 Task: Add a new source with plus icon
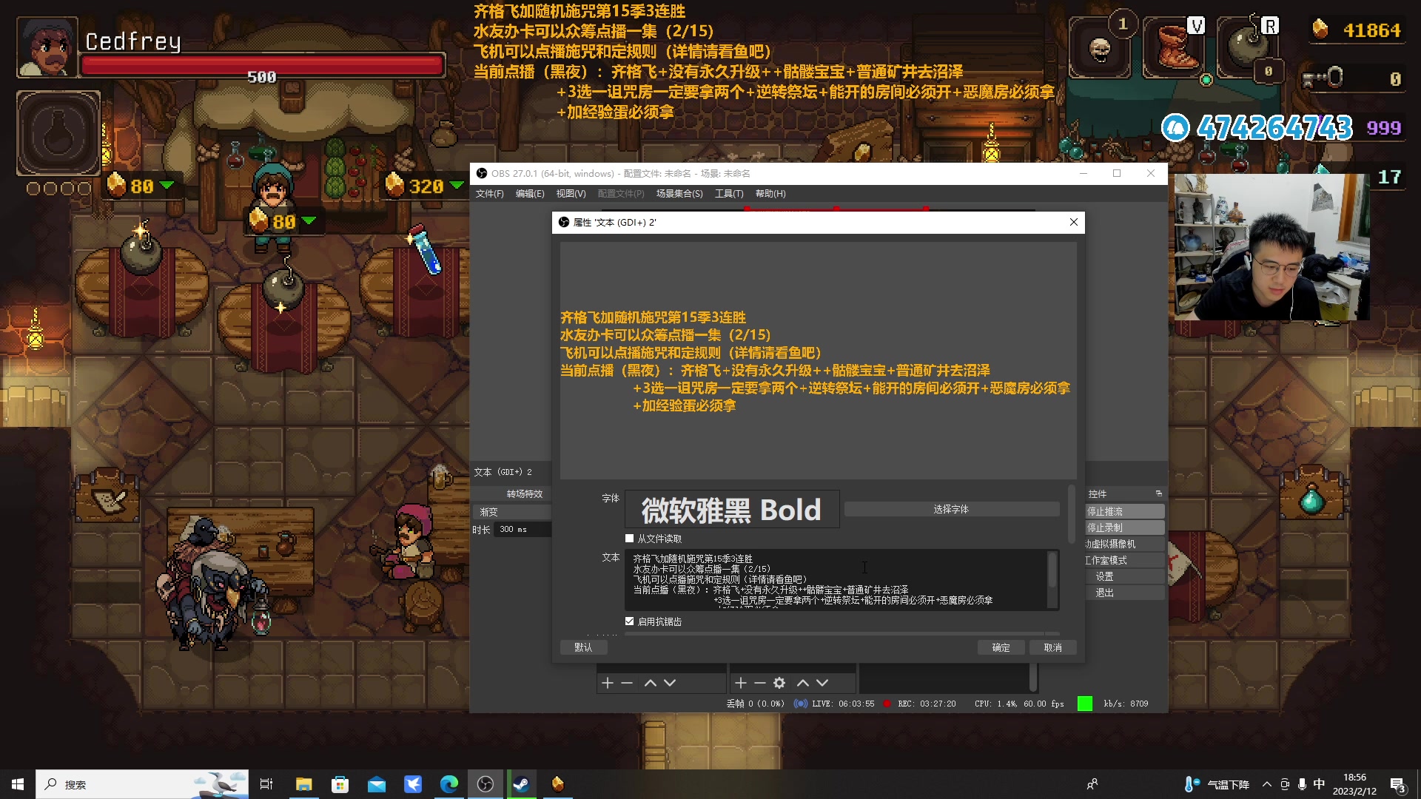[x=741, y=683]
